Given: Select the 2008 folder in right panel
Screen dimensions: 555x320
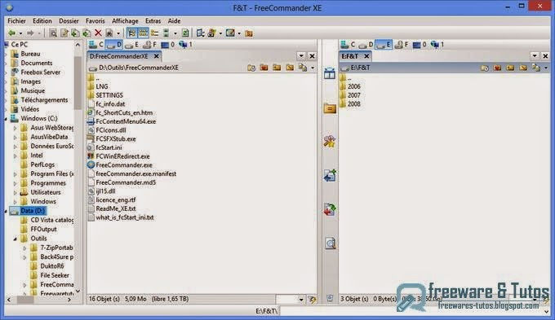Looking at the screenshot, I should point(353,104).
